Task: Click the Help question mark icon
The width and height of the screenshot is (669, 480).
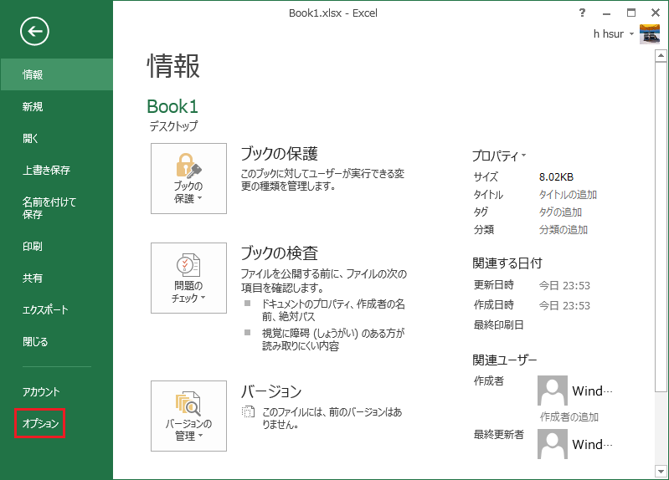Action: click(x=583, y=13)
